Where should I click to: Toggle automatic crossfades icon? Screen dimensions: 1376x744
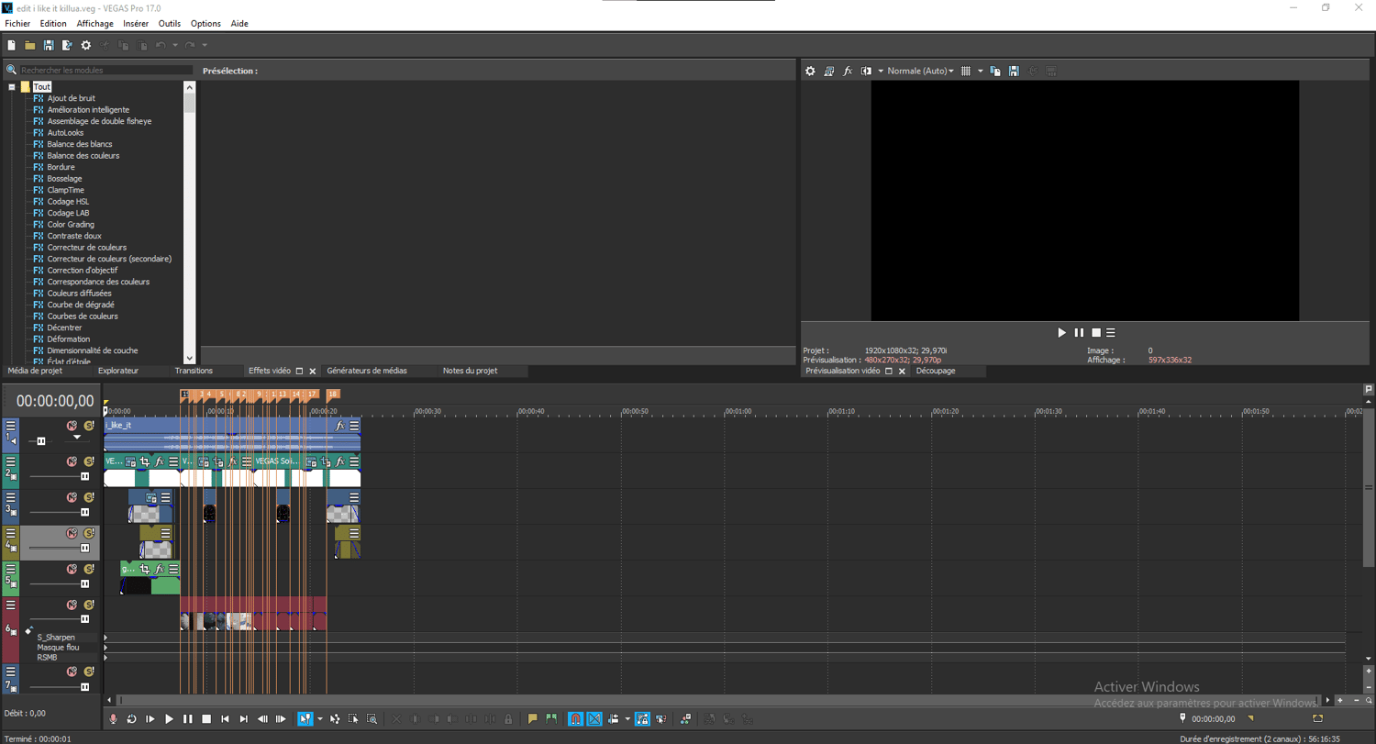tap(594, 719)
